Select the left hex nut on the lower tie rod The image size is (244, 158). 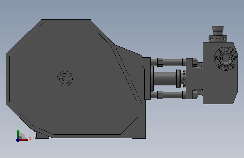(160, 95)
